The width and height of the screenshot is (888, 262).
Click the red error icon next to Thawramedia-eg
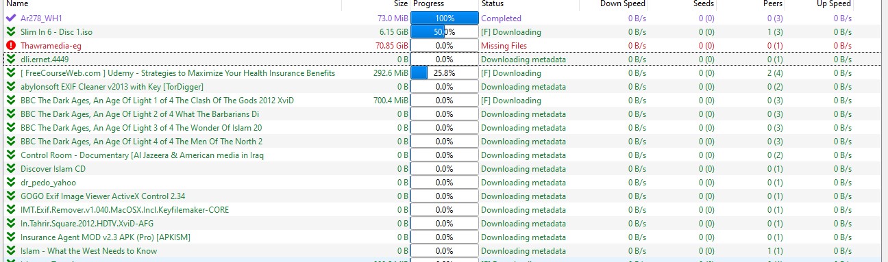[x=10, y=45]
